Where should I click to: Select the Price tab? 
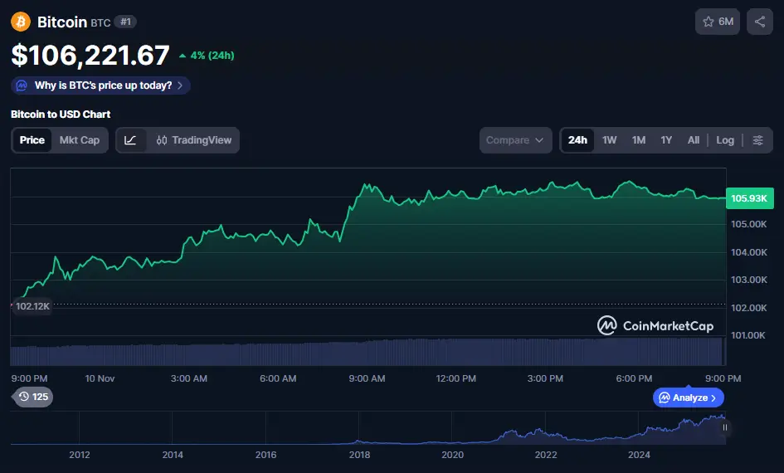(x=32, y=140)
